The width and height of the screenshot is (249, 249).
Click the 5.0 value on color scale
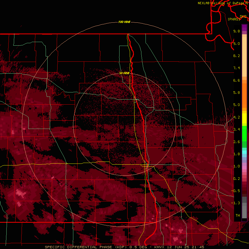(x=237, y=105)
